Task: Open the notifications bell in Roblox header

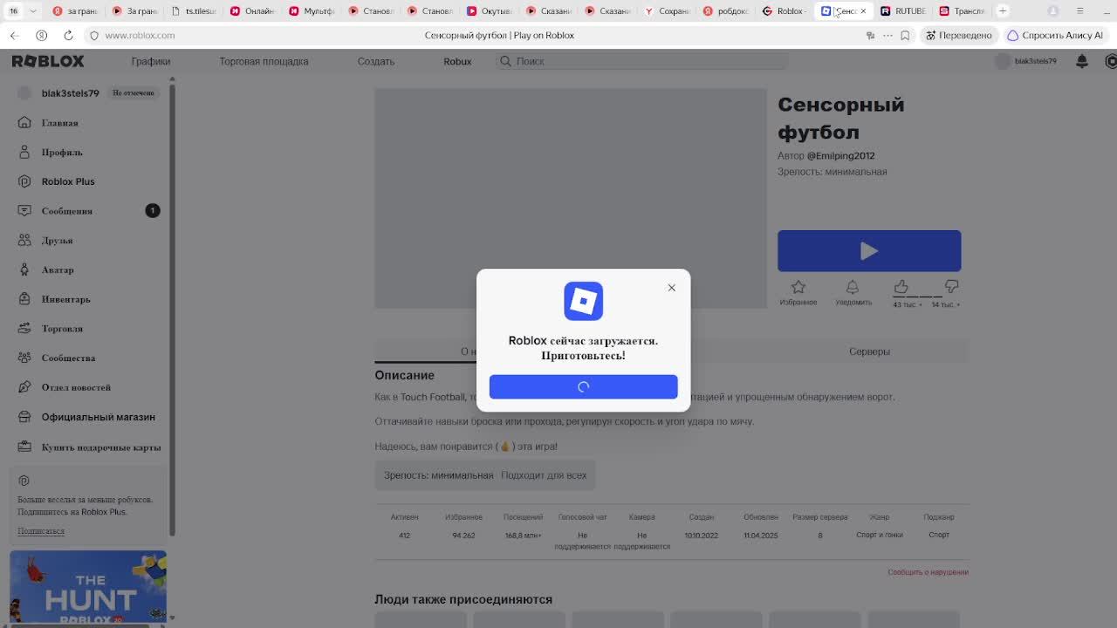Action: click(1082, 61)
